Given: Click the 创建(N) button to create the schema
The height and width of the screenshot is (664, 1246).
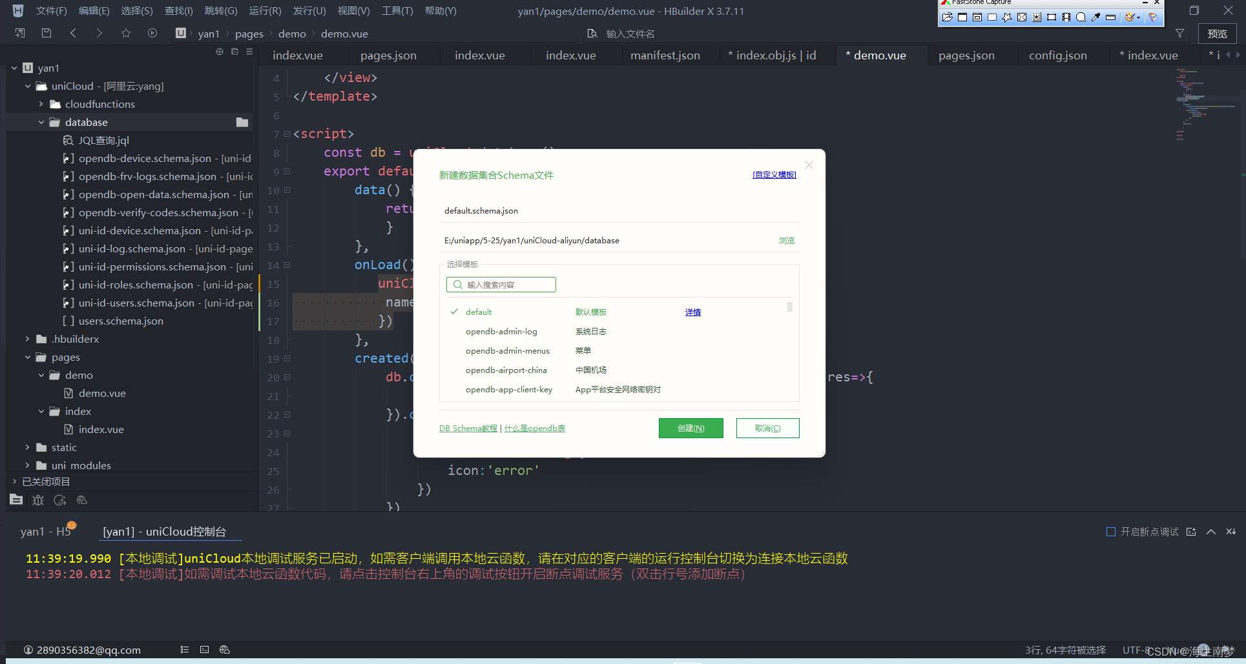Looking at the screenshot, I should pyautogui.click(x=690, y=428).
